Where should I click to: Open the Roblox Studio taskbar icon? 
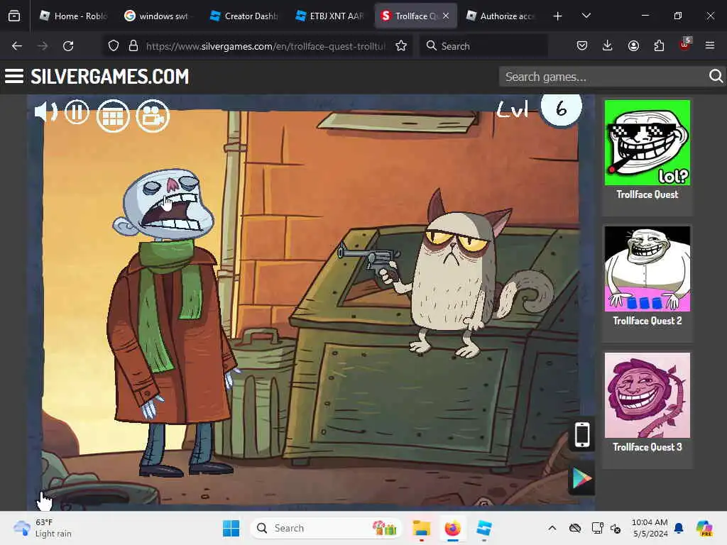(484, 528)
